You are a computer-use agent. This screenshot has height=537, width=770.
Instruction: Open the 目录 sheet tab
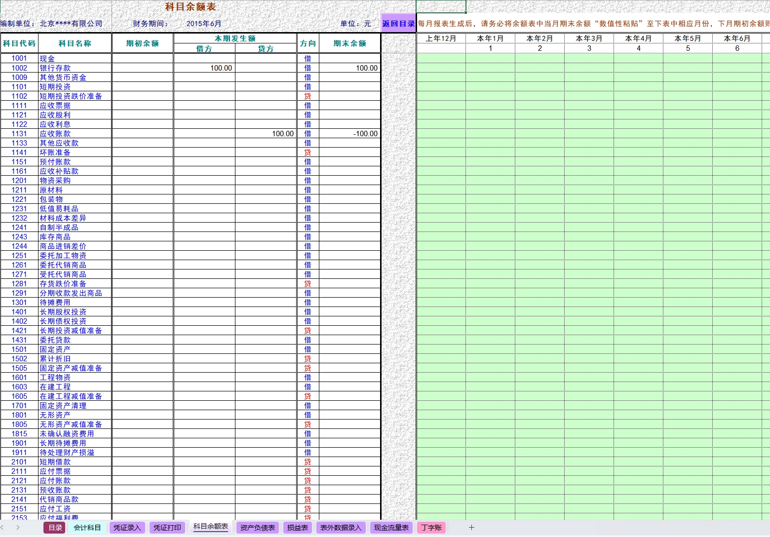pos(55,528)
